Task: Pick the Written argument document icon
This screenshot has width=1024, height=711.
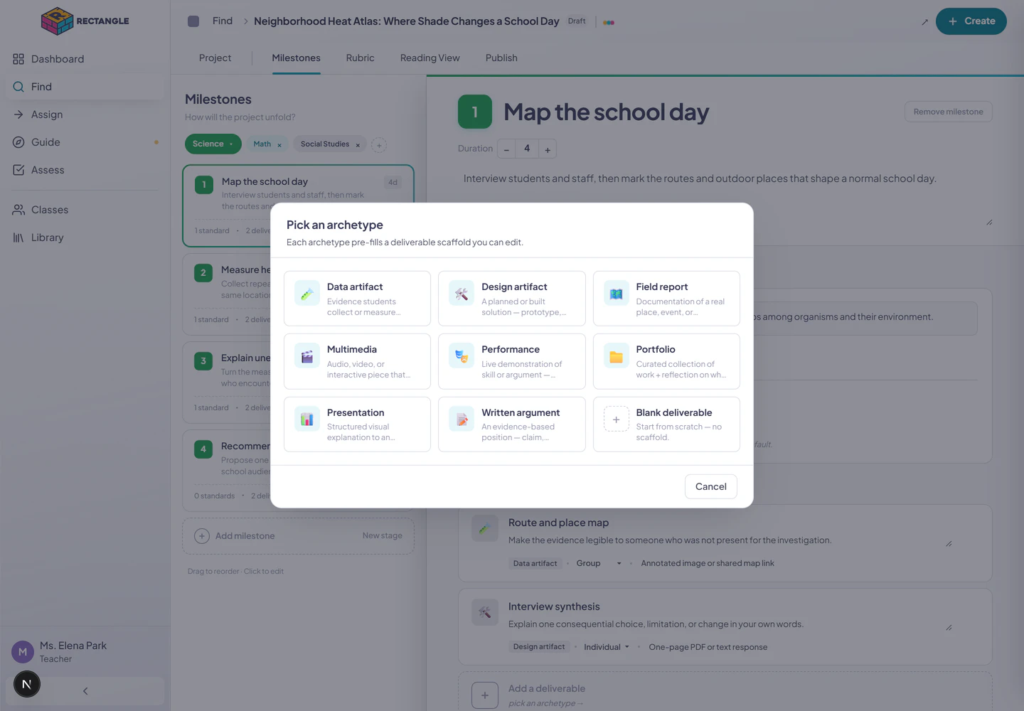Action: click(x=462, y=419)
